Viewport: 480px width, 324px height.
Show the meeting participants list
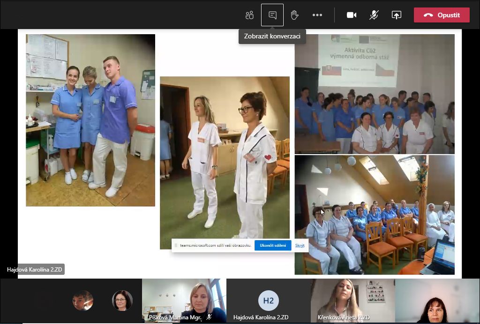[x=249, y=15]
